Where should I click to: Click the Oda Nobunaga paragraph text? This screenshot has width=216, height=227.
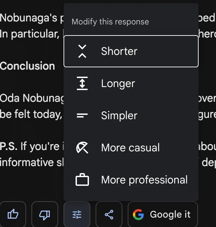(32, 106)
